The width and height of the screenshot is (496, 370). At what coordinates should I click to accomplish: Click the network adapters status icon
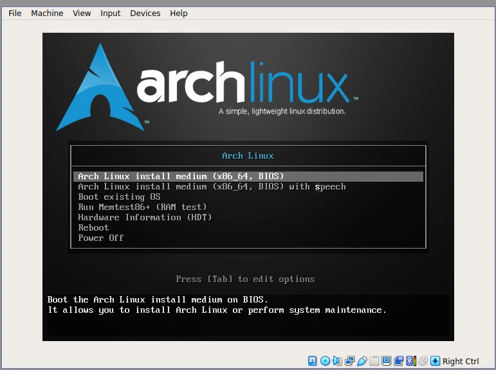click(x=350, y=361)
